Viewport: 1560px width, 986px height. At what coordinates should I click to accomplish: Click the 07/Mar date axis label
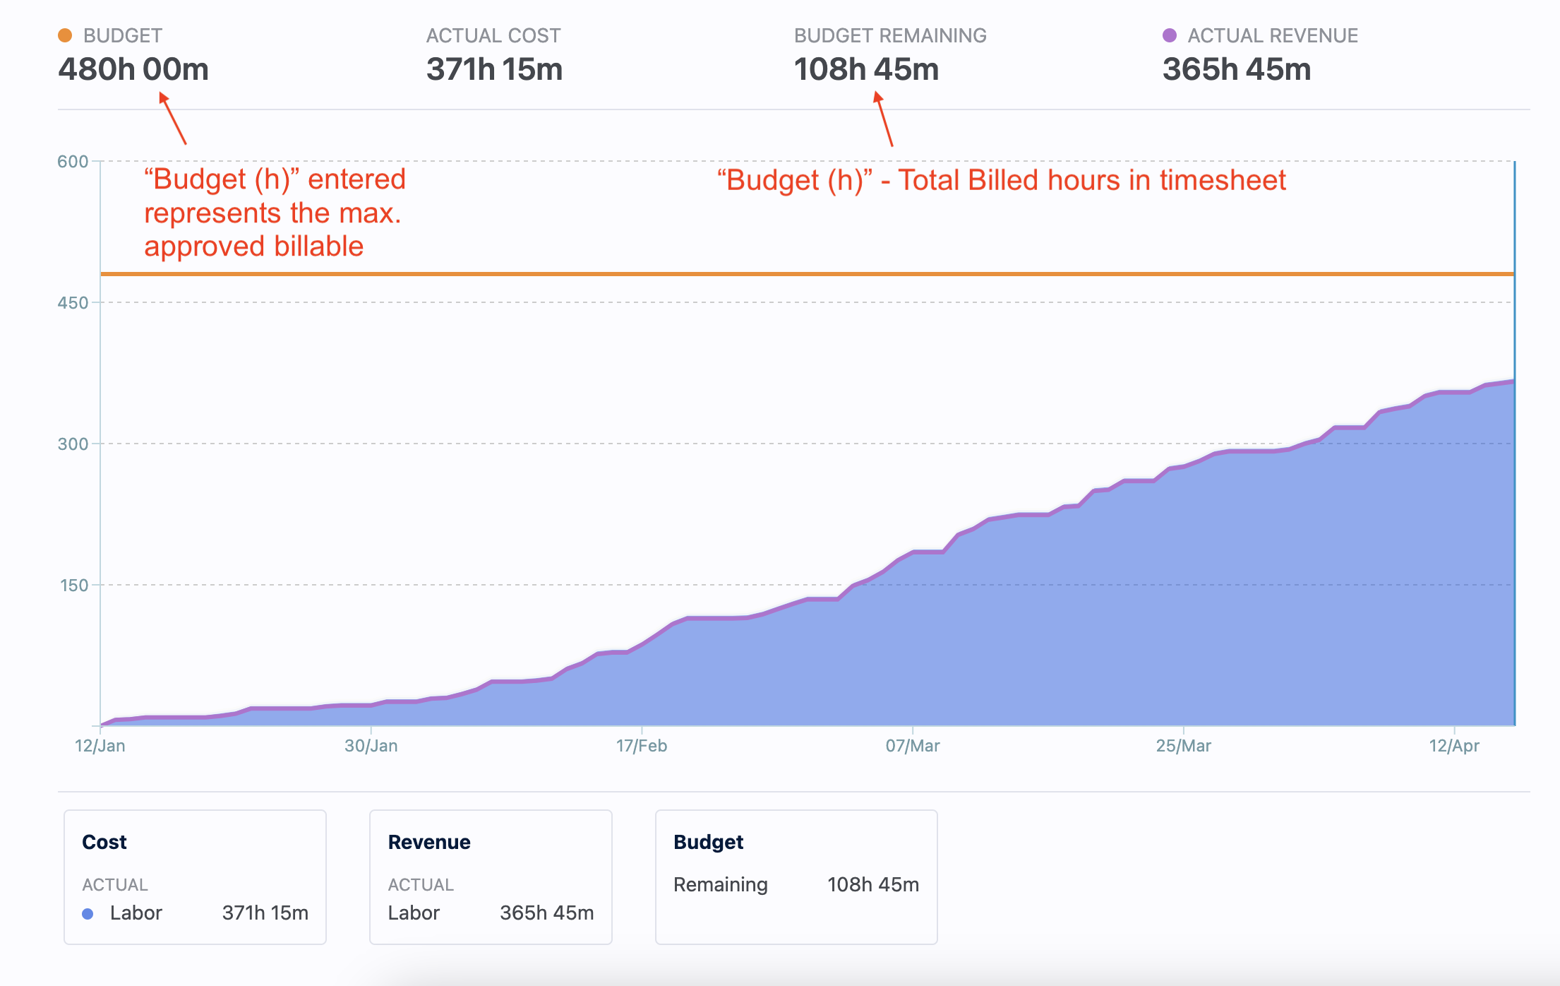coord(913,746)
